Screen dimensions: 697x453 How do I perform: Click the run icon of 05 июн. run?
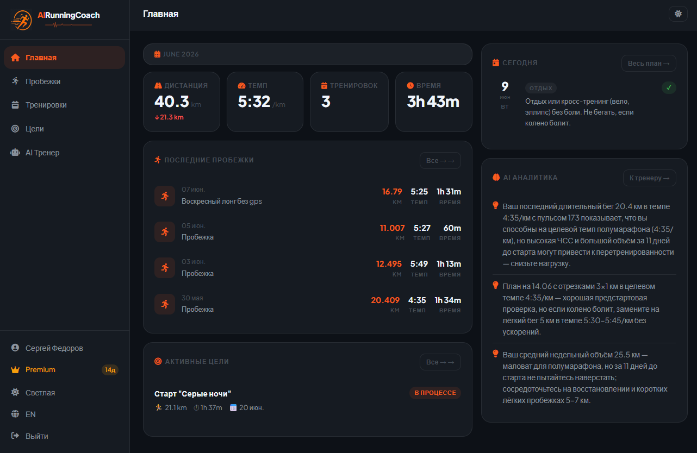(x=165, y=232)
